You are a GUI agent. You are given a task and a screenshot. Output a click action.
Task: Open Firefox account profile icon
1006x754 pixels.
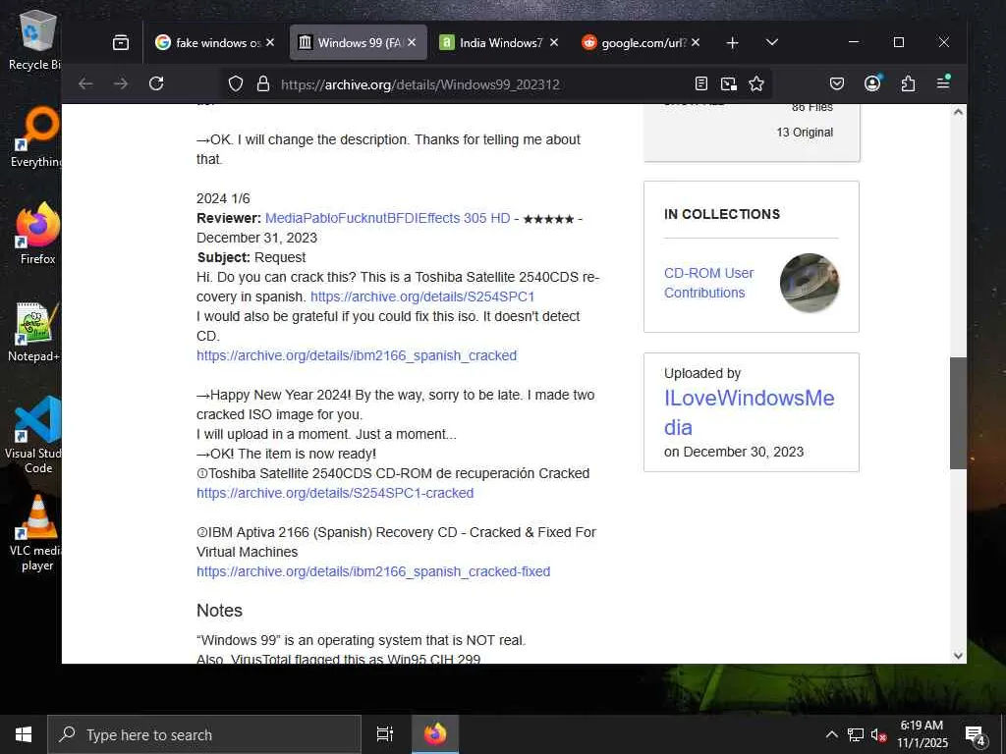click(x=872, y=83)
